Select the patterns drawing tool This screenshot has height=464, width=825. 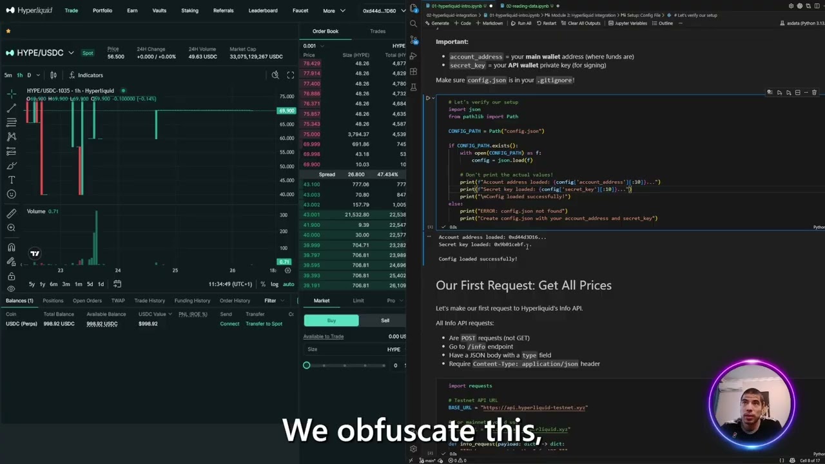[11, 137]
